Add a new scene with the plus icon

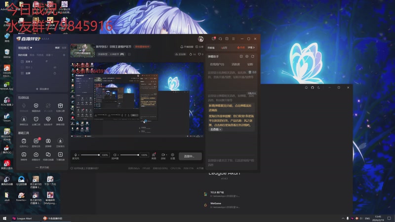pos(64,55)
